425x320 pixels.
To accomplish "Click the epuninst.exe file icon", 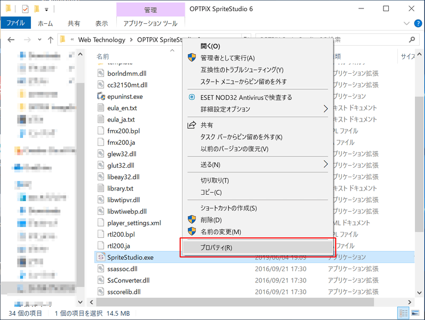I will [101, 96].
